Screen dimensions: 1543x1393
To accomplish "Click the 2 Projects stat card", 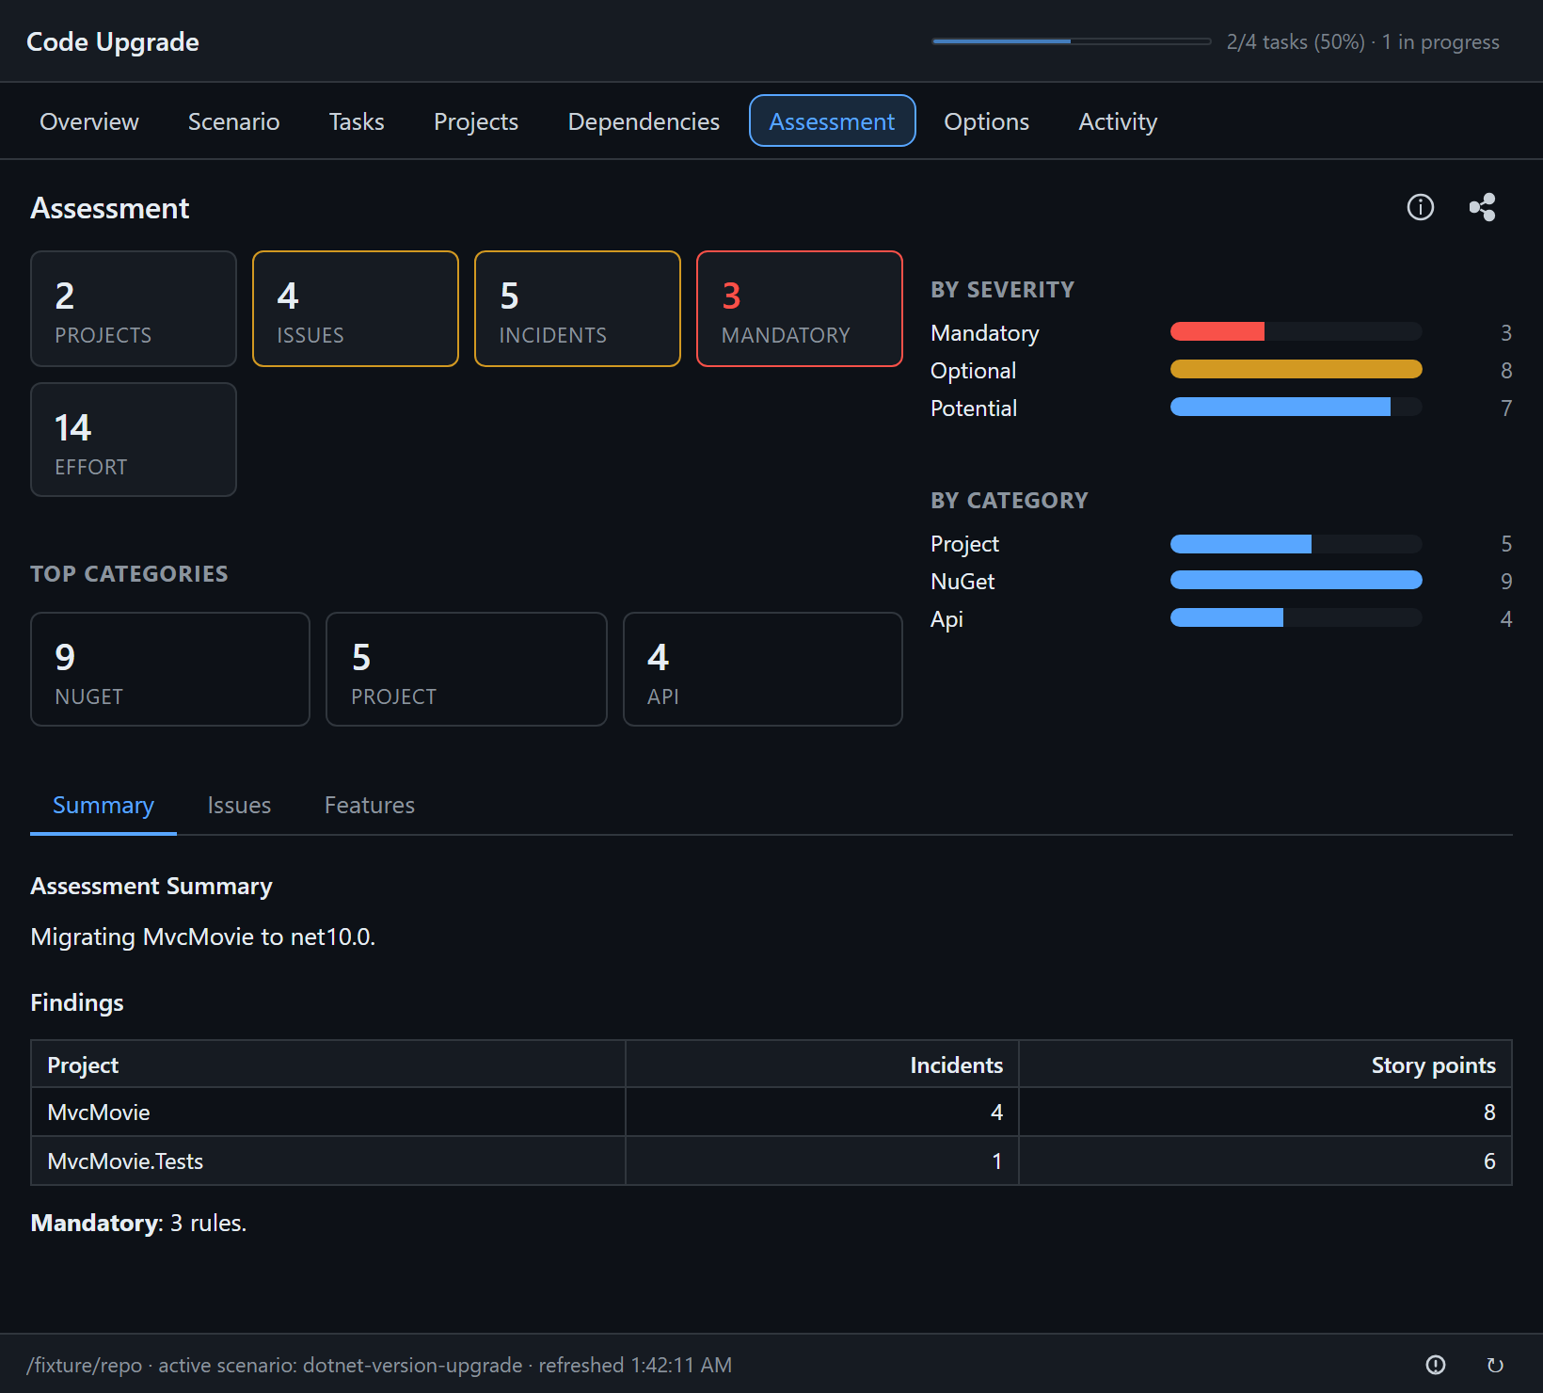I will pos(134,309).
